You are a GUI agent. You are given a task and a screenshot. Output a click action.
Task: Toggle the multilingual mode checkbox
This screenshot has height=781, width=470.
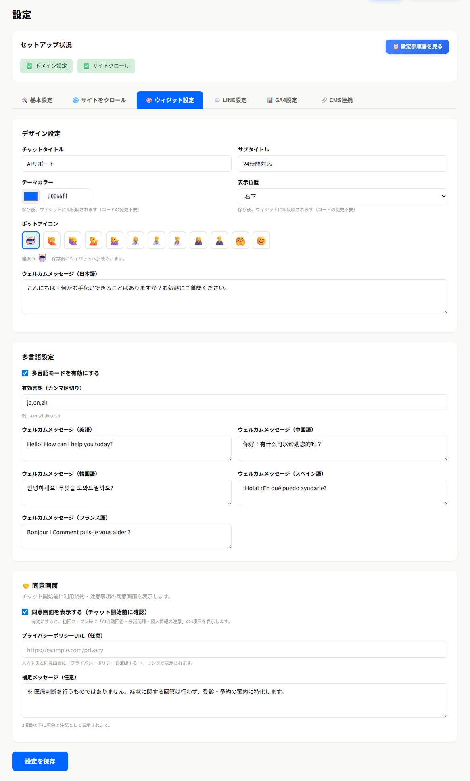[25, 373]
